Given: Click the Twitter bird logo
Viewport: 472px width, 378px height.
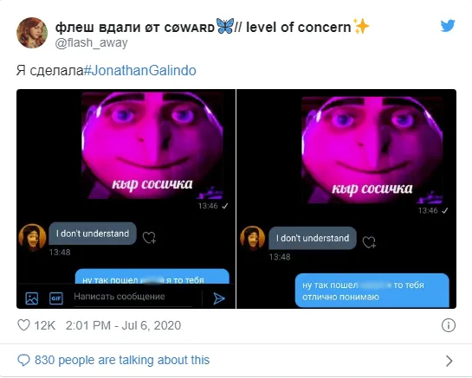Looking at the screenshot, I should tap(448, 26).
